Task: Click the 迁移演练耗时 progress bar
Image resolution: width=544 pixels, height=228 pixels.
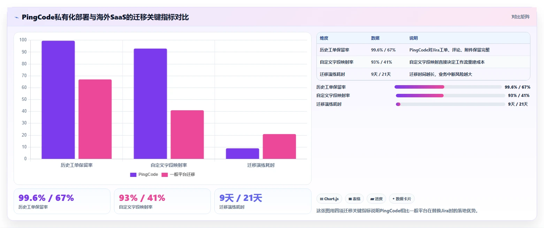Action: (x=450, y=104)
